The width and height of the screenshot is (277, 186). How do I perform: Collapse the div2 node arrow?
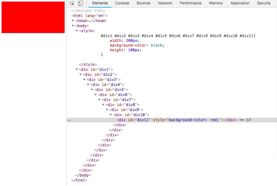tap(81, 75)
